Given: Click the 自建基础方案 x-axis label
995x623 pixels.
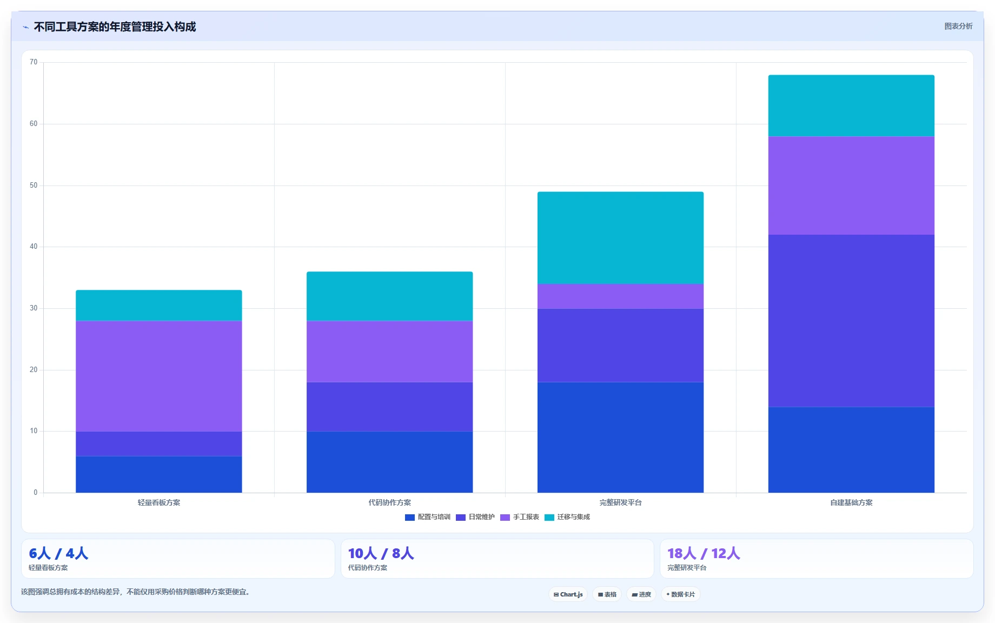Looking at the screenshot, I should [851, 502].
